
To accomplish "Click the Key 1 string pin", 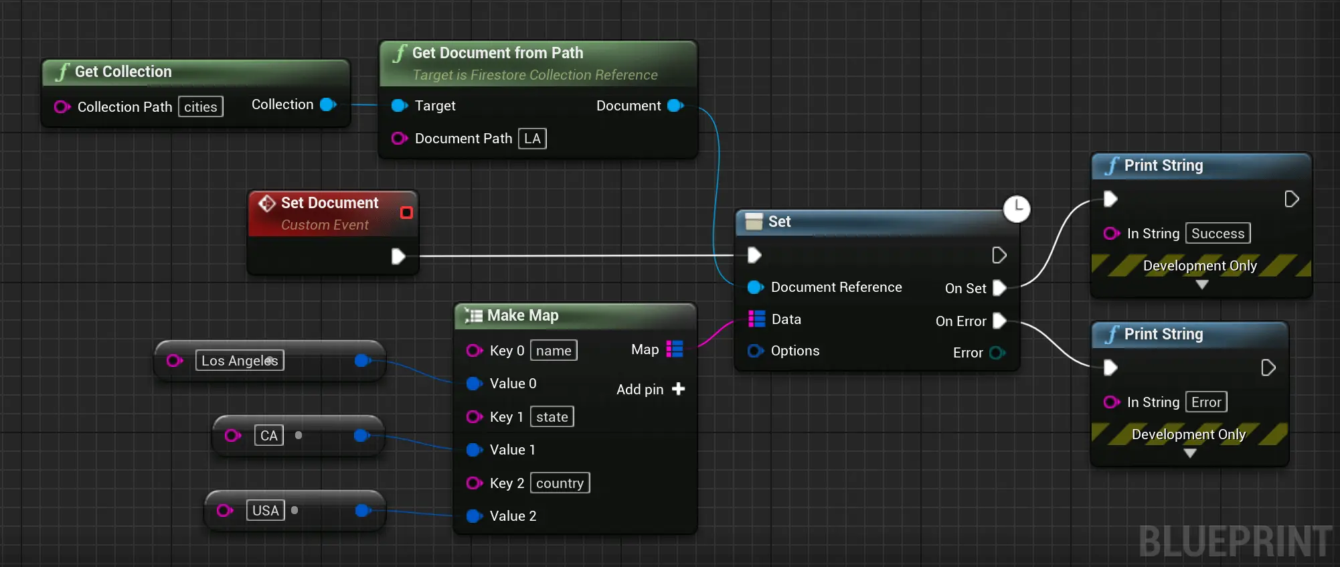I will point(475,417).
